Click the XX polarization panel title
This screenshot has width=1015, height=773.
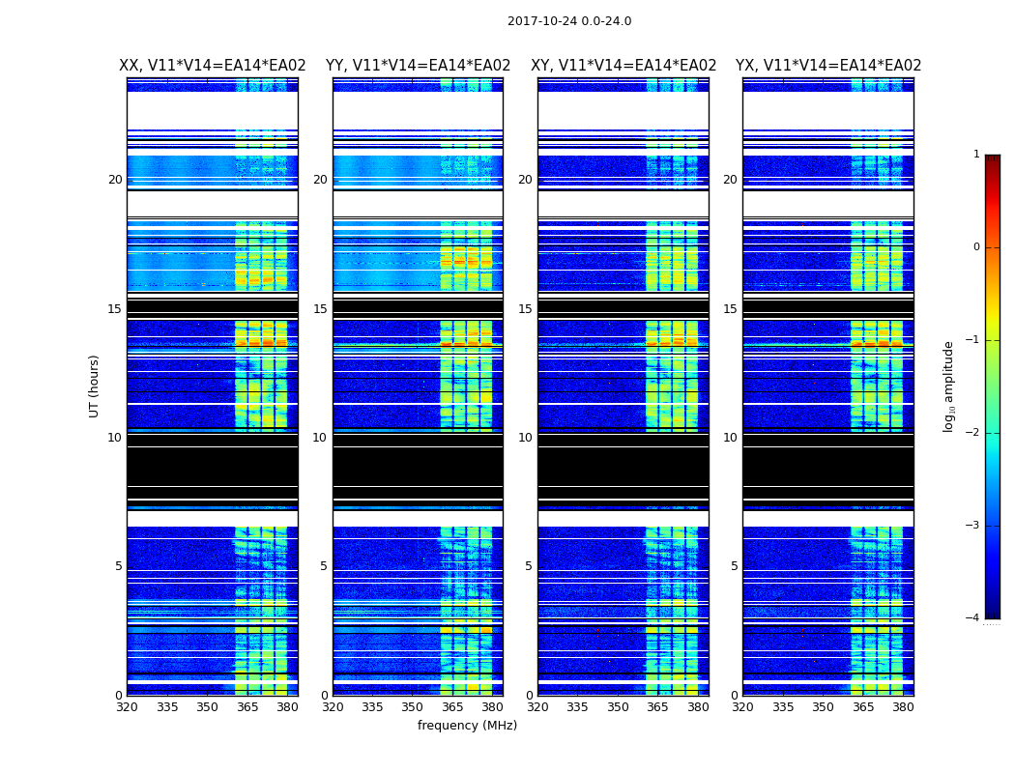point(213,66)
